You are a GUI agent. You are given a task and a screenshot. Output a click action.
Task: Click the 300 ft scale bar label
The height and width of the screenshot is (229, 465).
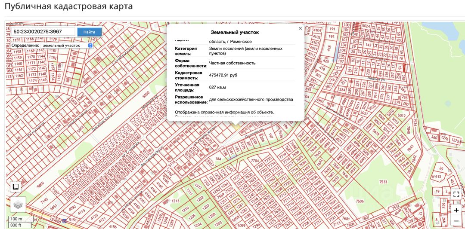tap(17, 226)
